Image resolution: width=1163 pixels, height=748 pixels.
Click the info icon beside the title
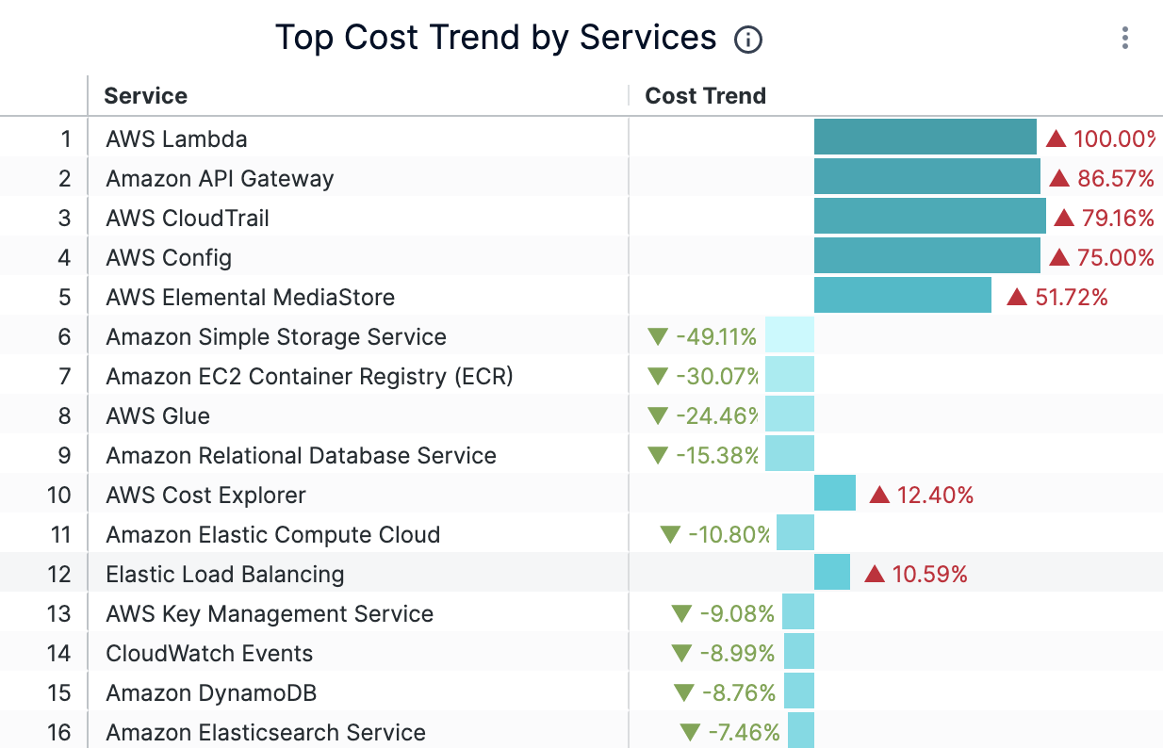pyautogui.click(x=747, y=40)
